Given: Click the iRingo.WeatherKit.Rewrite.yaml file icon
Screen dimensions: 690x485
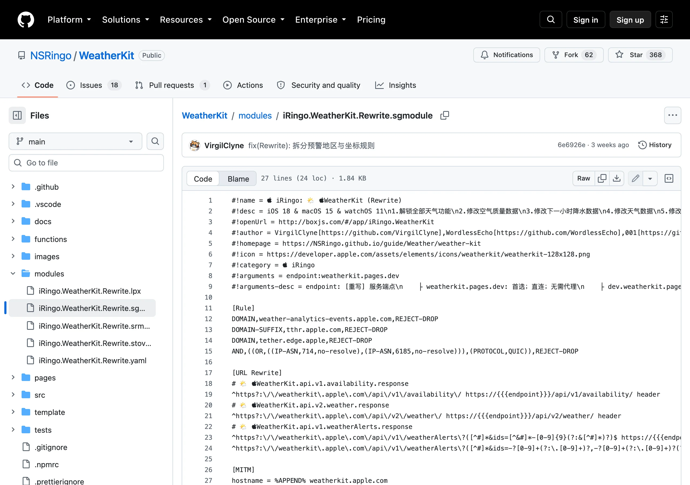Looking at the screenshot, I should point(30,360).
